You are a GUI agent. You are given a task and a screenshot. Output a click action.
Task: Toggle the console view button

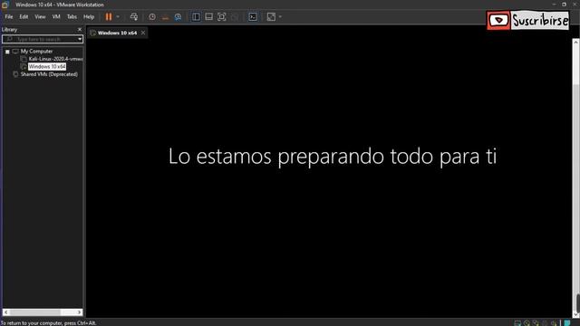[253, 16]
